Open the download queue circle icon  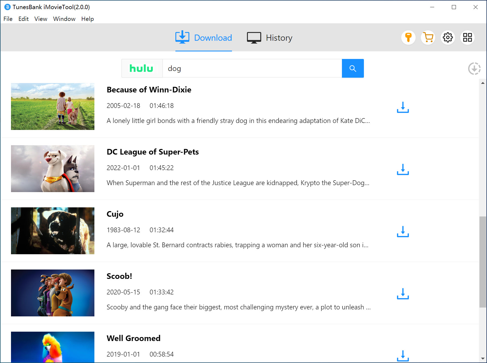(x=474, y=69)
